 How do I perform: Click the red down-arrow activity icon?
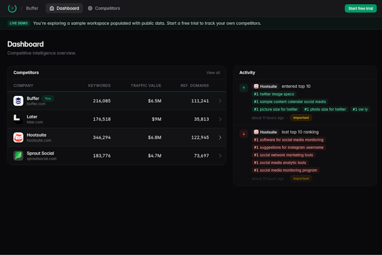click(243, 134)
